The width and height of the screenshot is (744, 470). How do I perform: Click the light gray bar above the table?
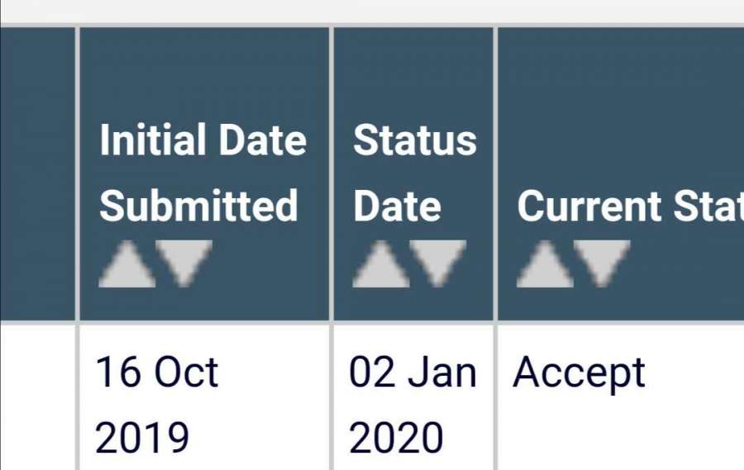point(372,12)
